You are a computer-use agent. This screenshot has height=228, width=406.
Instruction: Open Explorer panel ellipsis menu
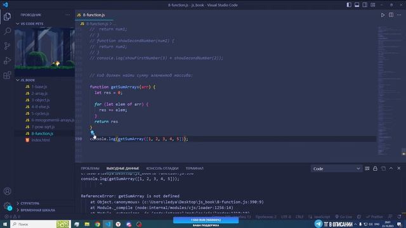tap(68, 15)
